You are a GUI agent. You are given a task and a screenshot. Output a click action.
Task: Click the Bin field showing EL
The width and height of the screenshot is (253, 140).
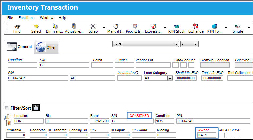tap(67, 121)
